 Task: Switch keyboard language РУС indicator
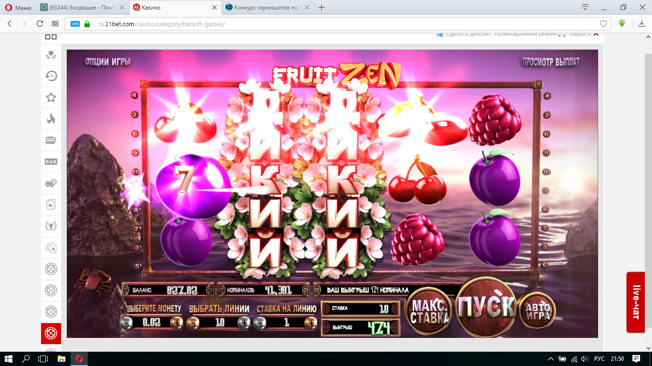tap(599, 358)
